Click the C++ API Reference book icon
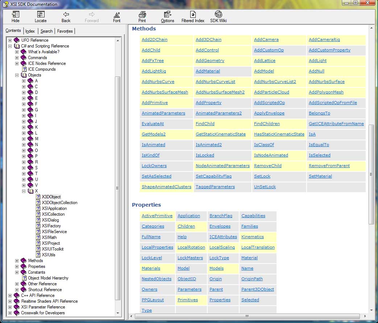Image resolution: width=378 pixels, height=323 pixels. point(17,295)
